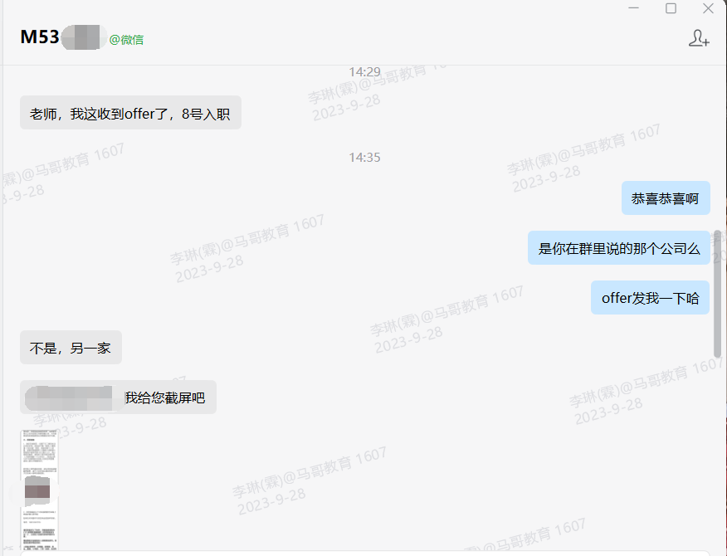
Task: Click the add member icon
Action: pyautogui.click(x=699, y=38)
